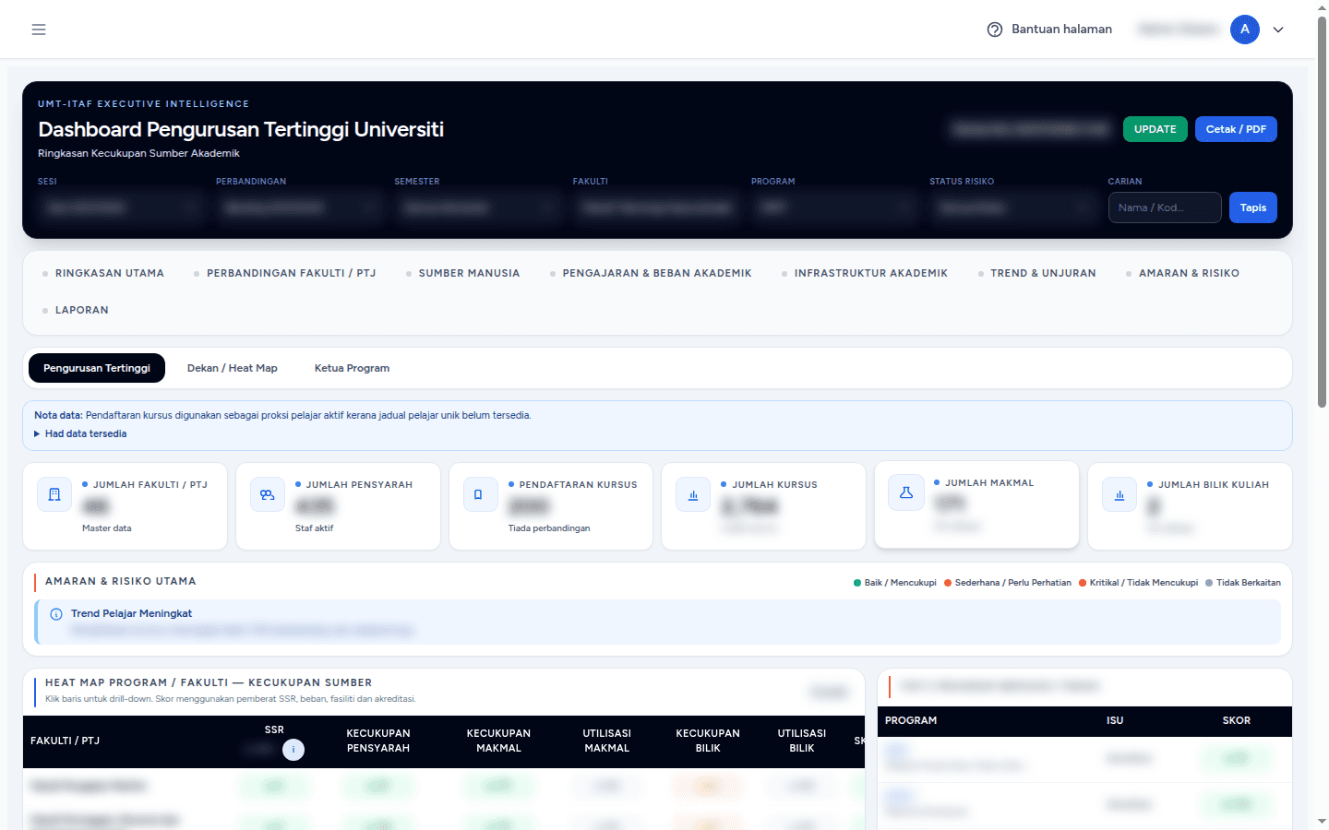The width and height of the screenshot is (1329, 830).
Task: Click the Jumlah Makmal flask icon
Action: pos(906,492)
